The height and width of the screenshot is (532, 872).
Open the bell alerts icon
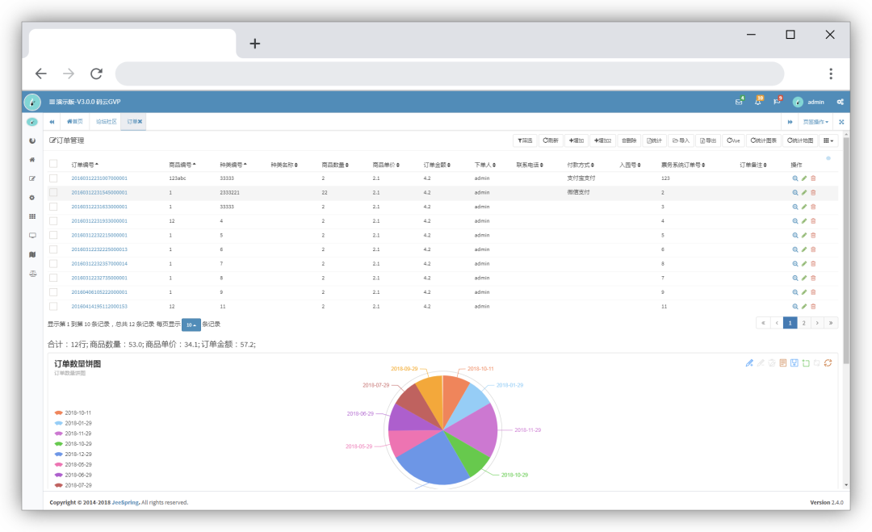coord(757,102)
